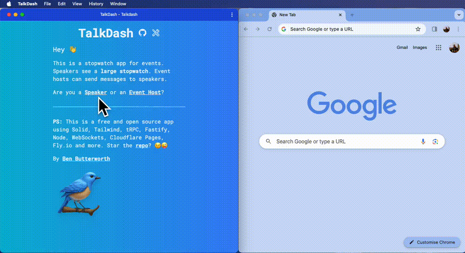
Task: Click the bluebird illustration in TalkDash
Action: (80, 194)
